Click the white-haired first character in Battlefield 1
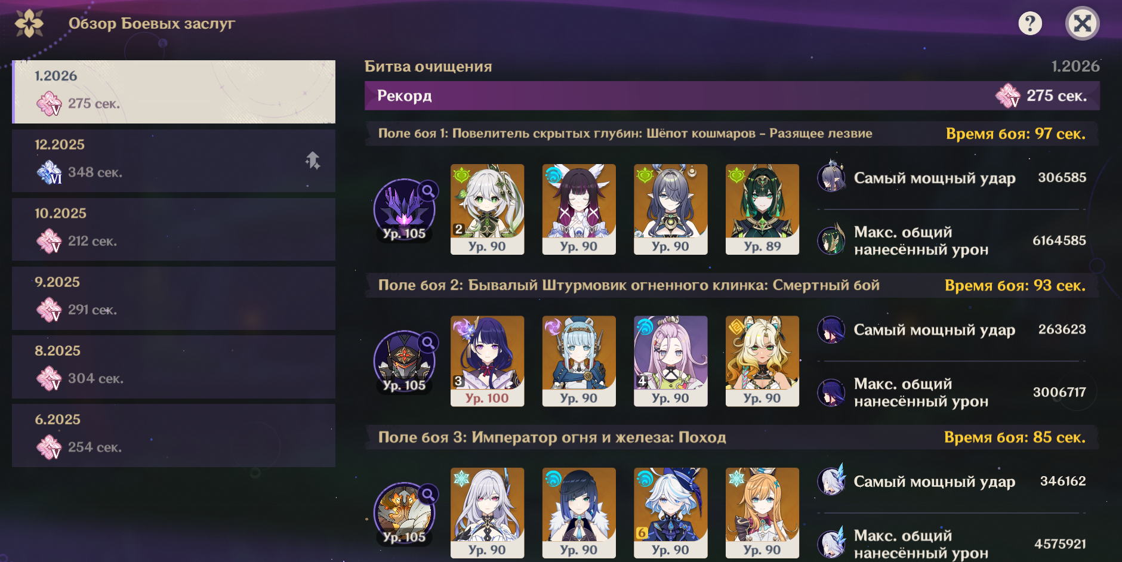 [487, 209]
